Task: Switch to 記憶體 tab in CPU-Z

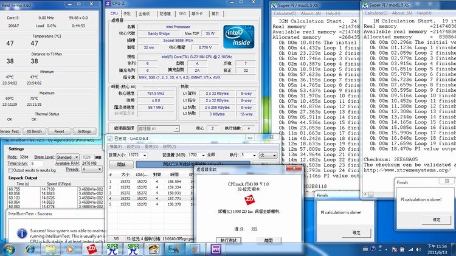Action: (165, 13)
